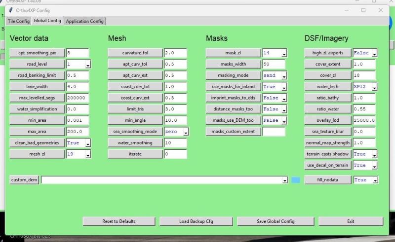Open the mask_zl dropdown
Screen dimensions: 395x242
click(284, 54)
